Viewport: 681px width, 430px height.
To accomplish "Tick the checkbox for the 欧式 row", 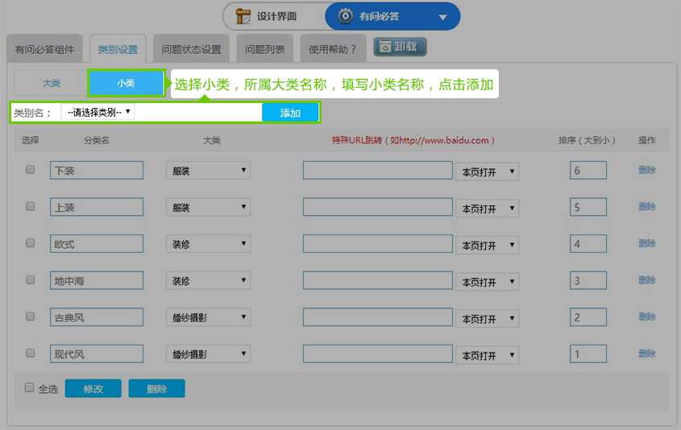I will pyautogui.click(x=31, y=243).
